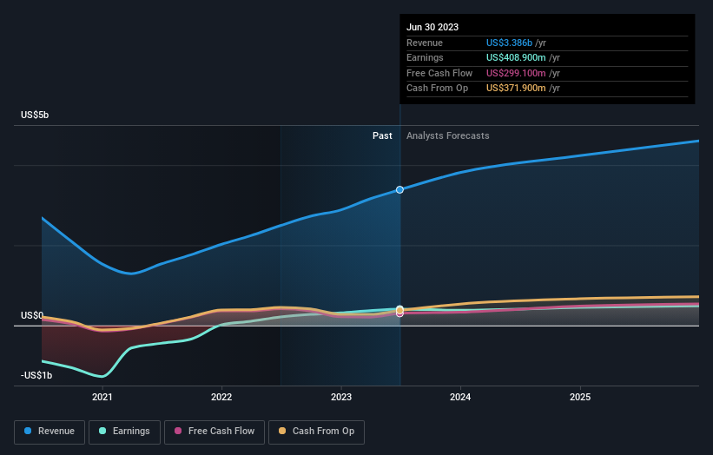This screenshot has width=713, height=455.
Task: Click the teal Earnings legend dot
Action: 102,431
